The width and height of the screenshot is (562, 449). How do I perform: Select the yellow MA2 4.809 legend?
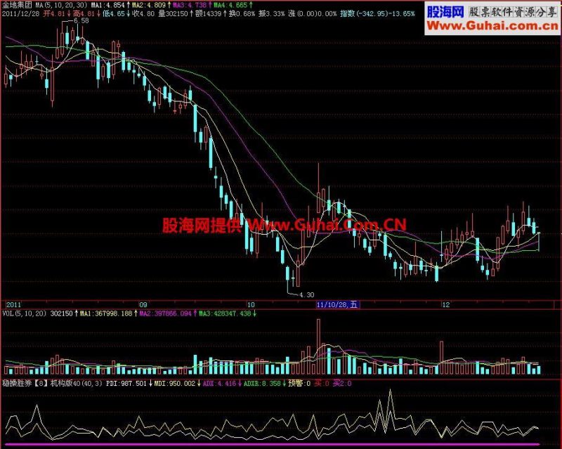[x=152, y=5]
